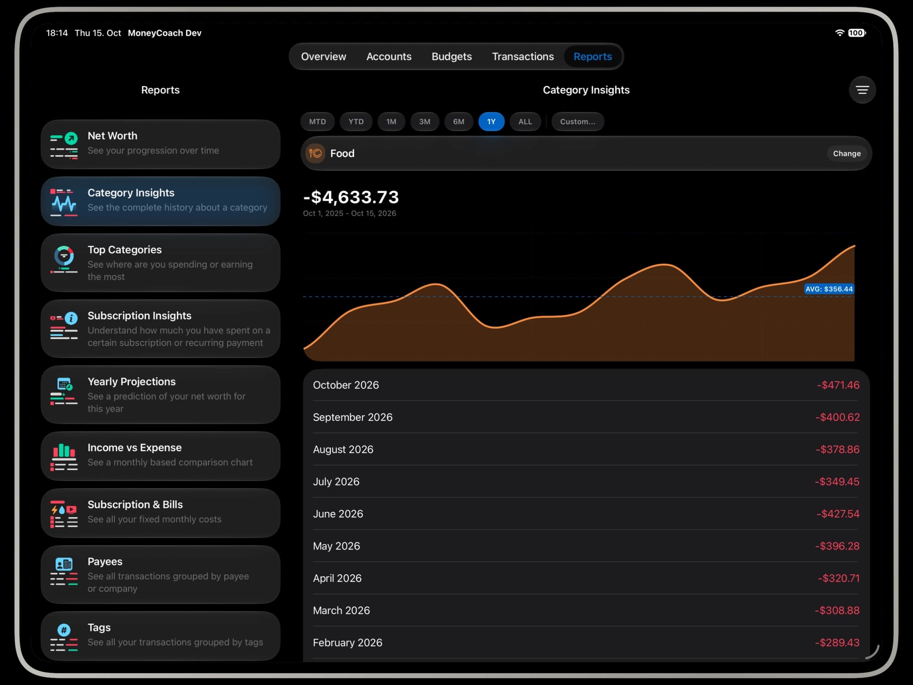The height and width of the screenshot is (685, 913).
Task: Select the 6M time range
Action: point(458,121)
